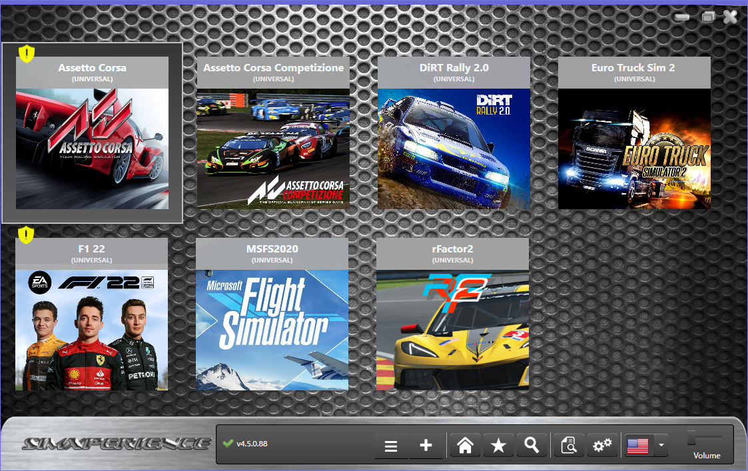Screen dimensions: 748x471
Task: Expand the language dropdown arrow
Action: 660,445
